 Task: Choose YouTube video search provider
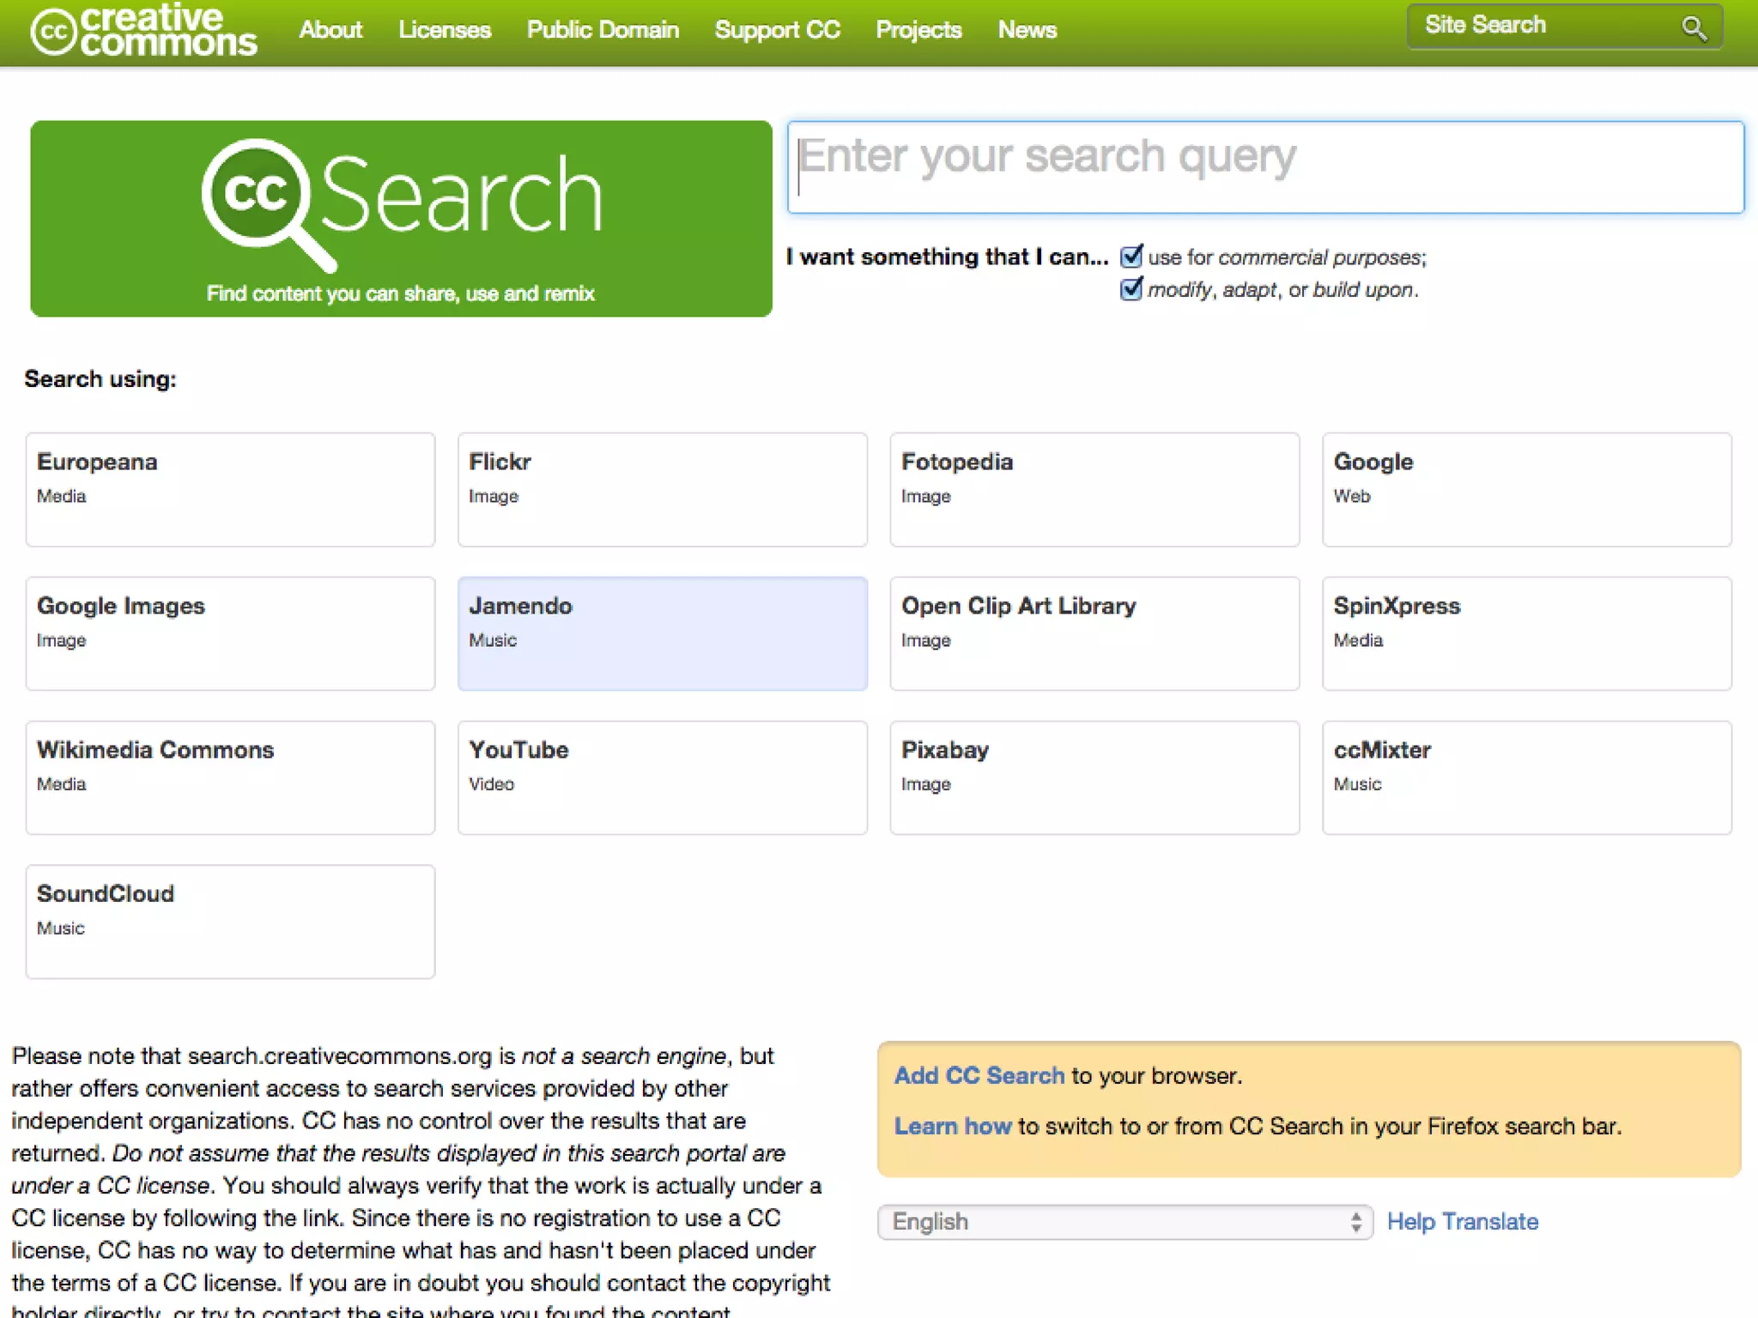click(662, 777)
